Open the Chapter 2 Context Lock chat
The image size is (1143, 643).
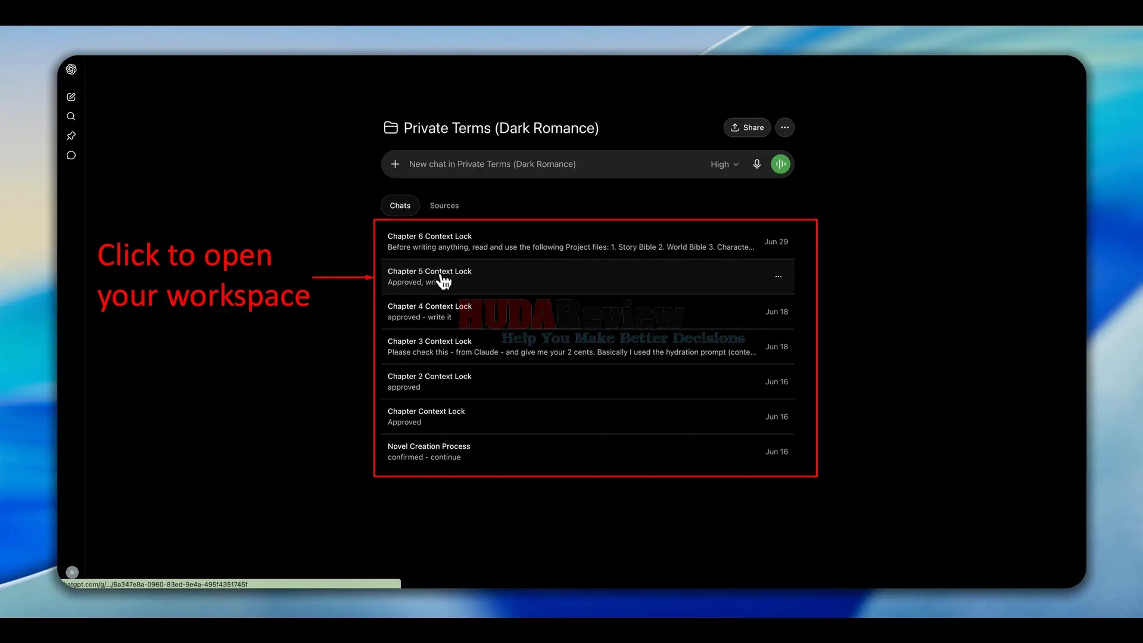click(587, 381)
